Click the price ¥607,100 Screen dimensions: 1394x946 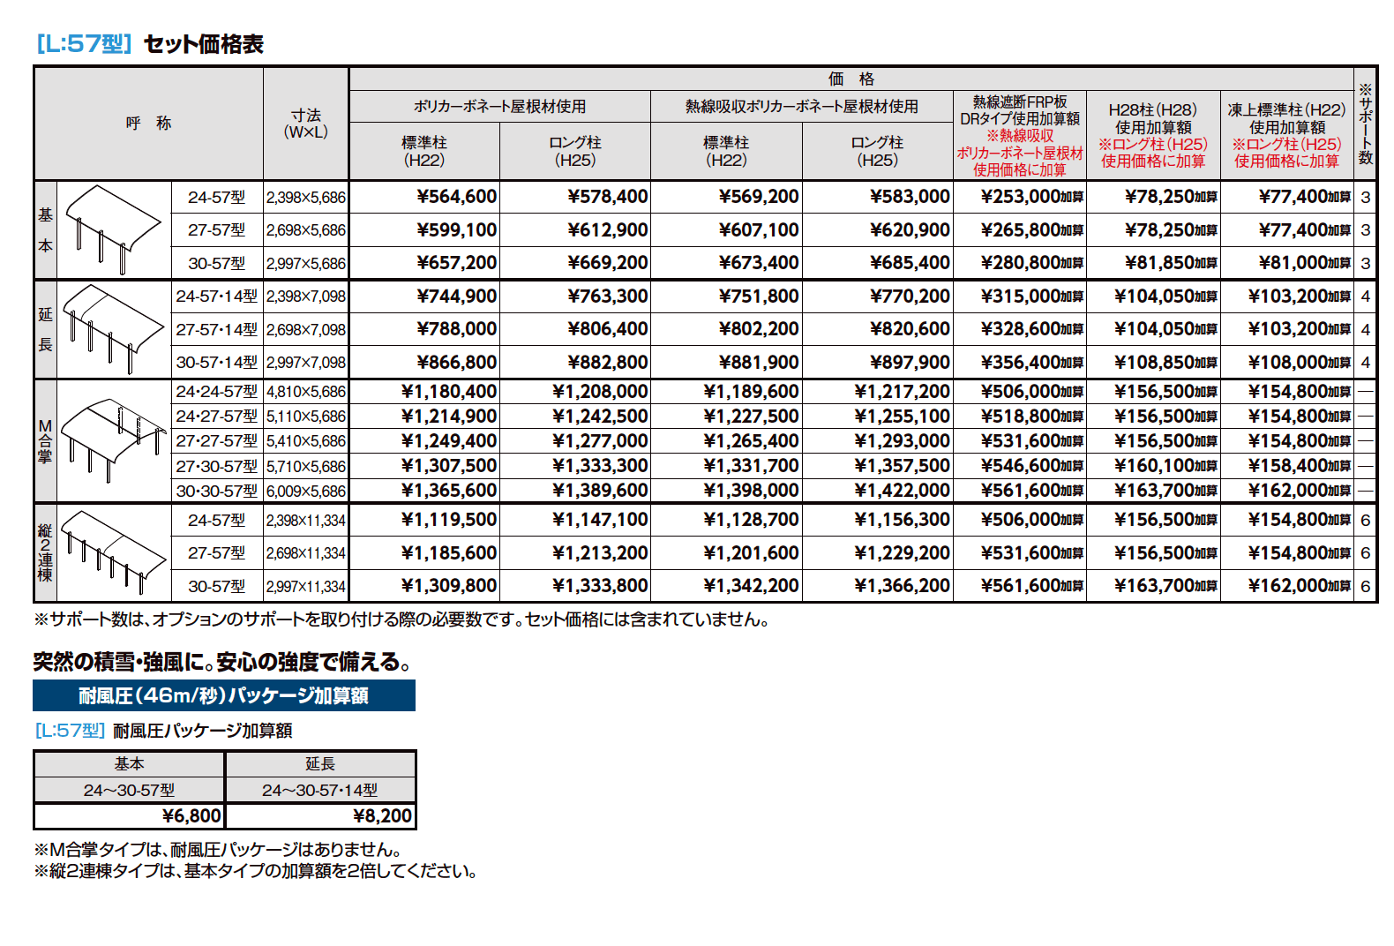[x=759, y=229]
